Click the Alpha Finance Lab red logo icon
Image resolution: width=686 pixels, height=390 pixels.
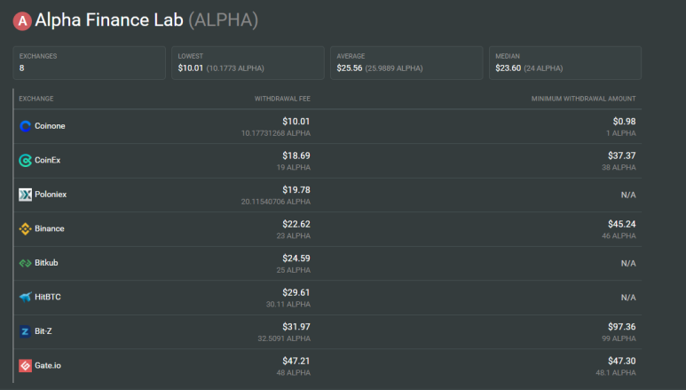click(22, 21)
